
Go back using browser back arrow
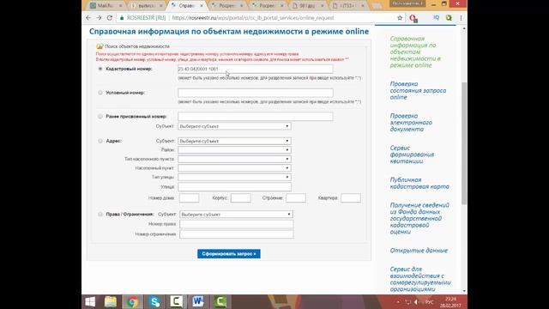88,18
